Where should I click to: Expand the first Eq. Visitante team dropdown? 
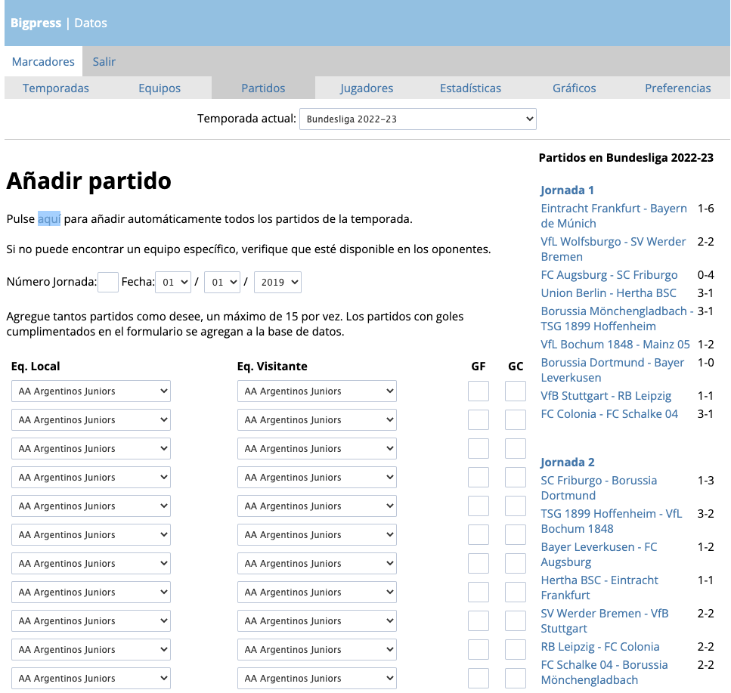point(317,391)
